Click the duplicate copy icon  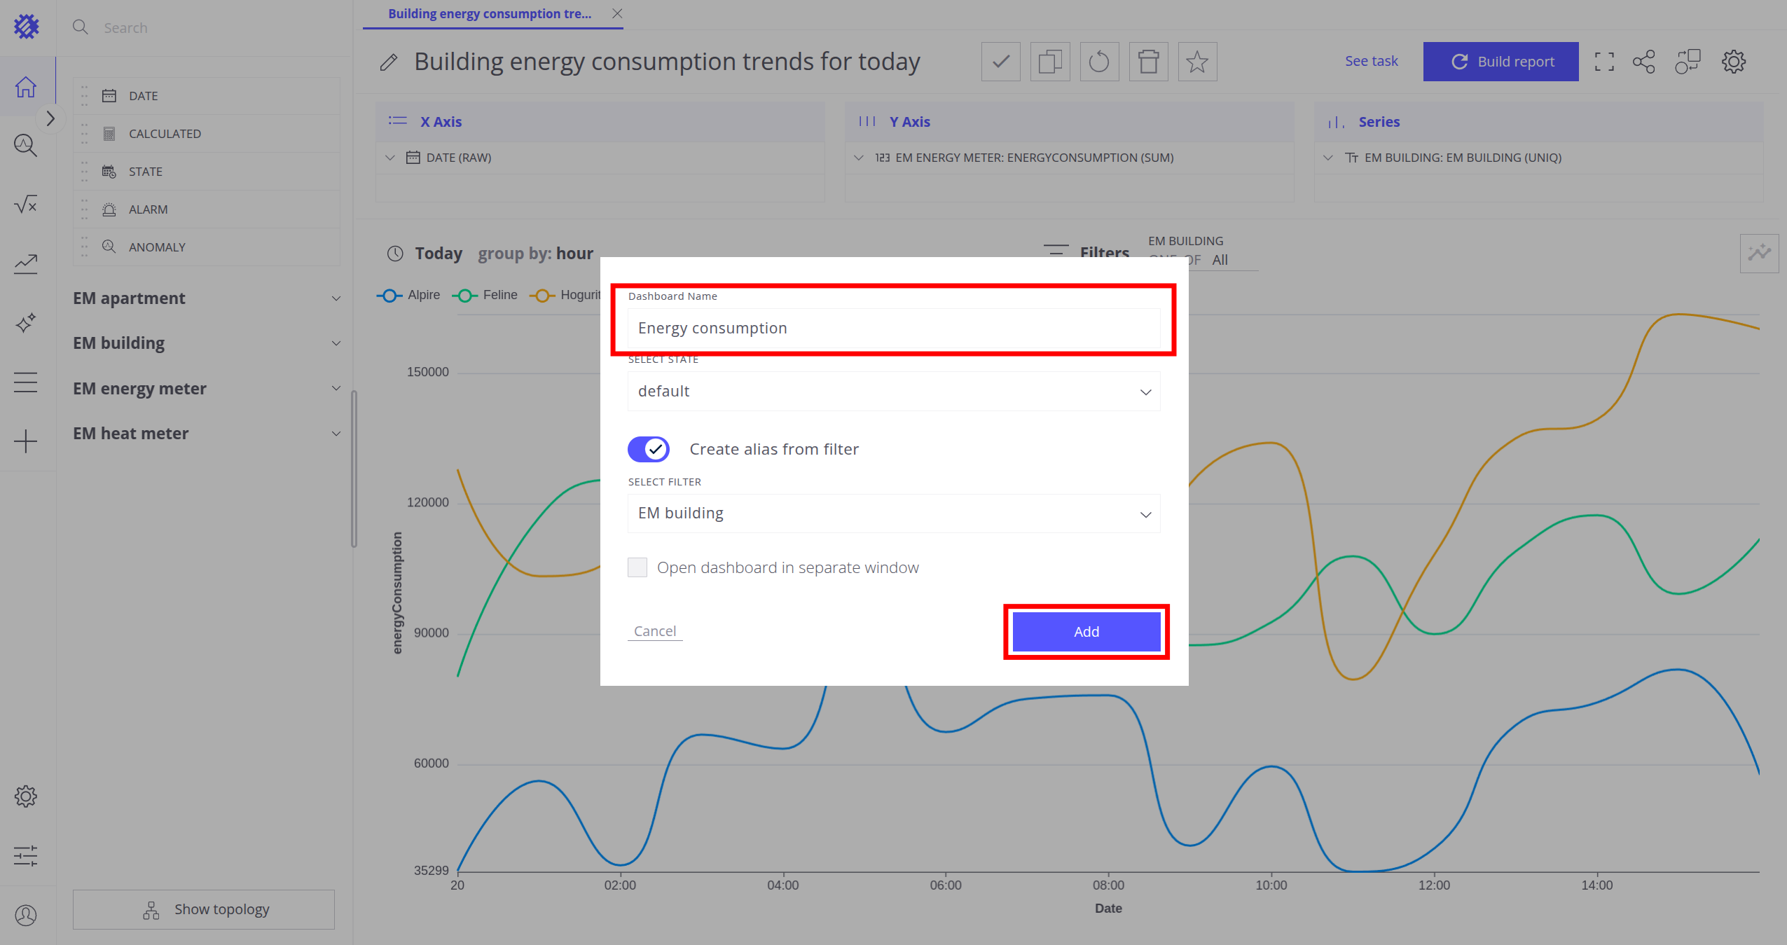[1049, 62]
